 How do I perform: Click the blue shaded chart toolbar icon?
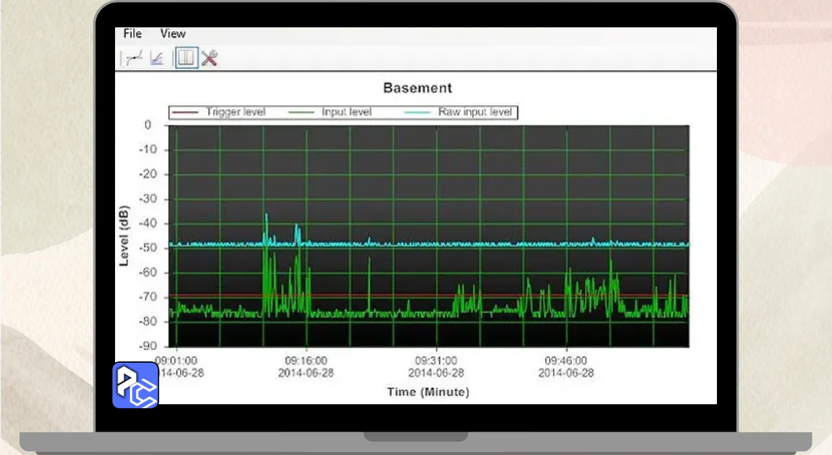pos(156,59)
